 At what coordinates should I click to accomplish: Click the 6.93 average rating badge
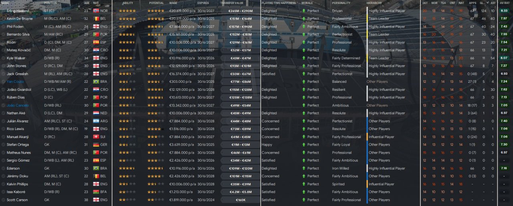click(x=504, y=74)
